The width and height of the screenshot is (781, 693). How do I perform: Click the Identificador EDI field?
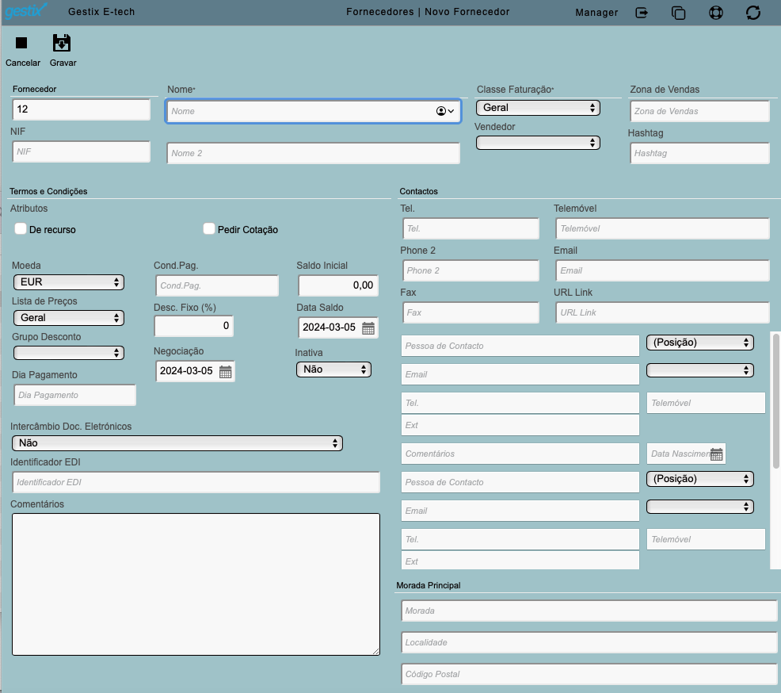pyautogui.click(x=196, y=483)
